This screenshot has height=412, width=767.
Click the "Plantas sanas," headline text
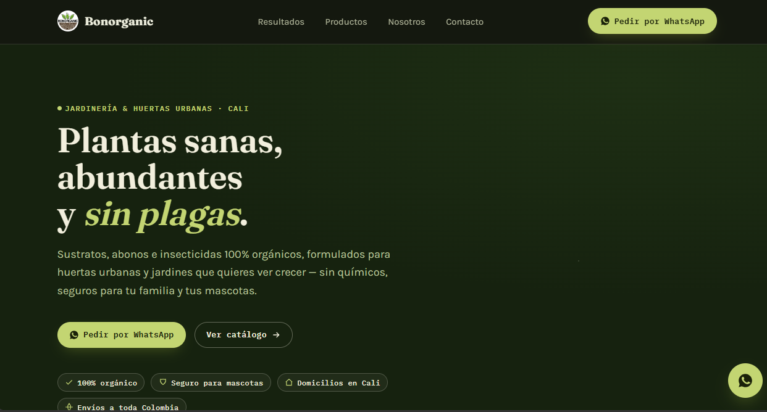[170, 141]
